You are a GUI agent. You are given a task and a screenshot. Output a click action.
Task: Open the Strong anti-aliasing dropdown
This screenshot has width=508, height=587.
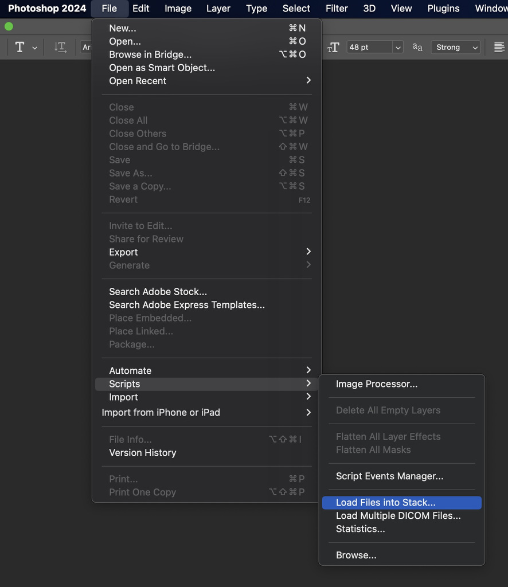475,48
